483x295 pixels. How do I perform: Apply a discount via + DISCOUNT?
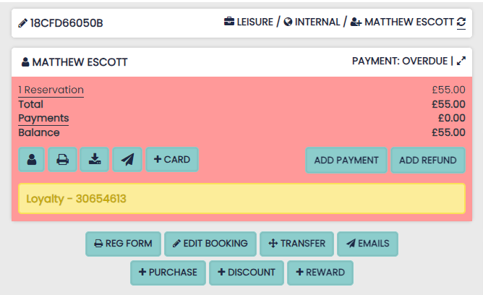pos(247,273)
